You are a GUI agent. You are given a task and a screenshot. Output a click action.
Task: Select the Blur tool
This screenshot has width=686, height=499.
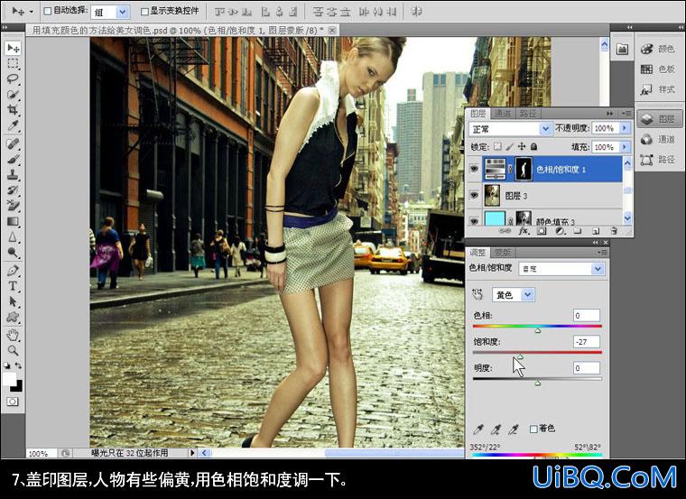[14, 237]
